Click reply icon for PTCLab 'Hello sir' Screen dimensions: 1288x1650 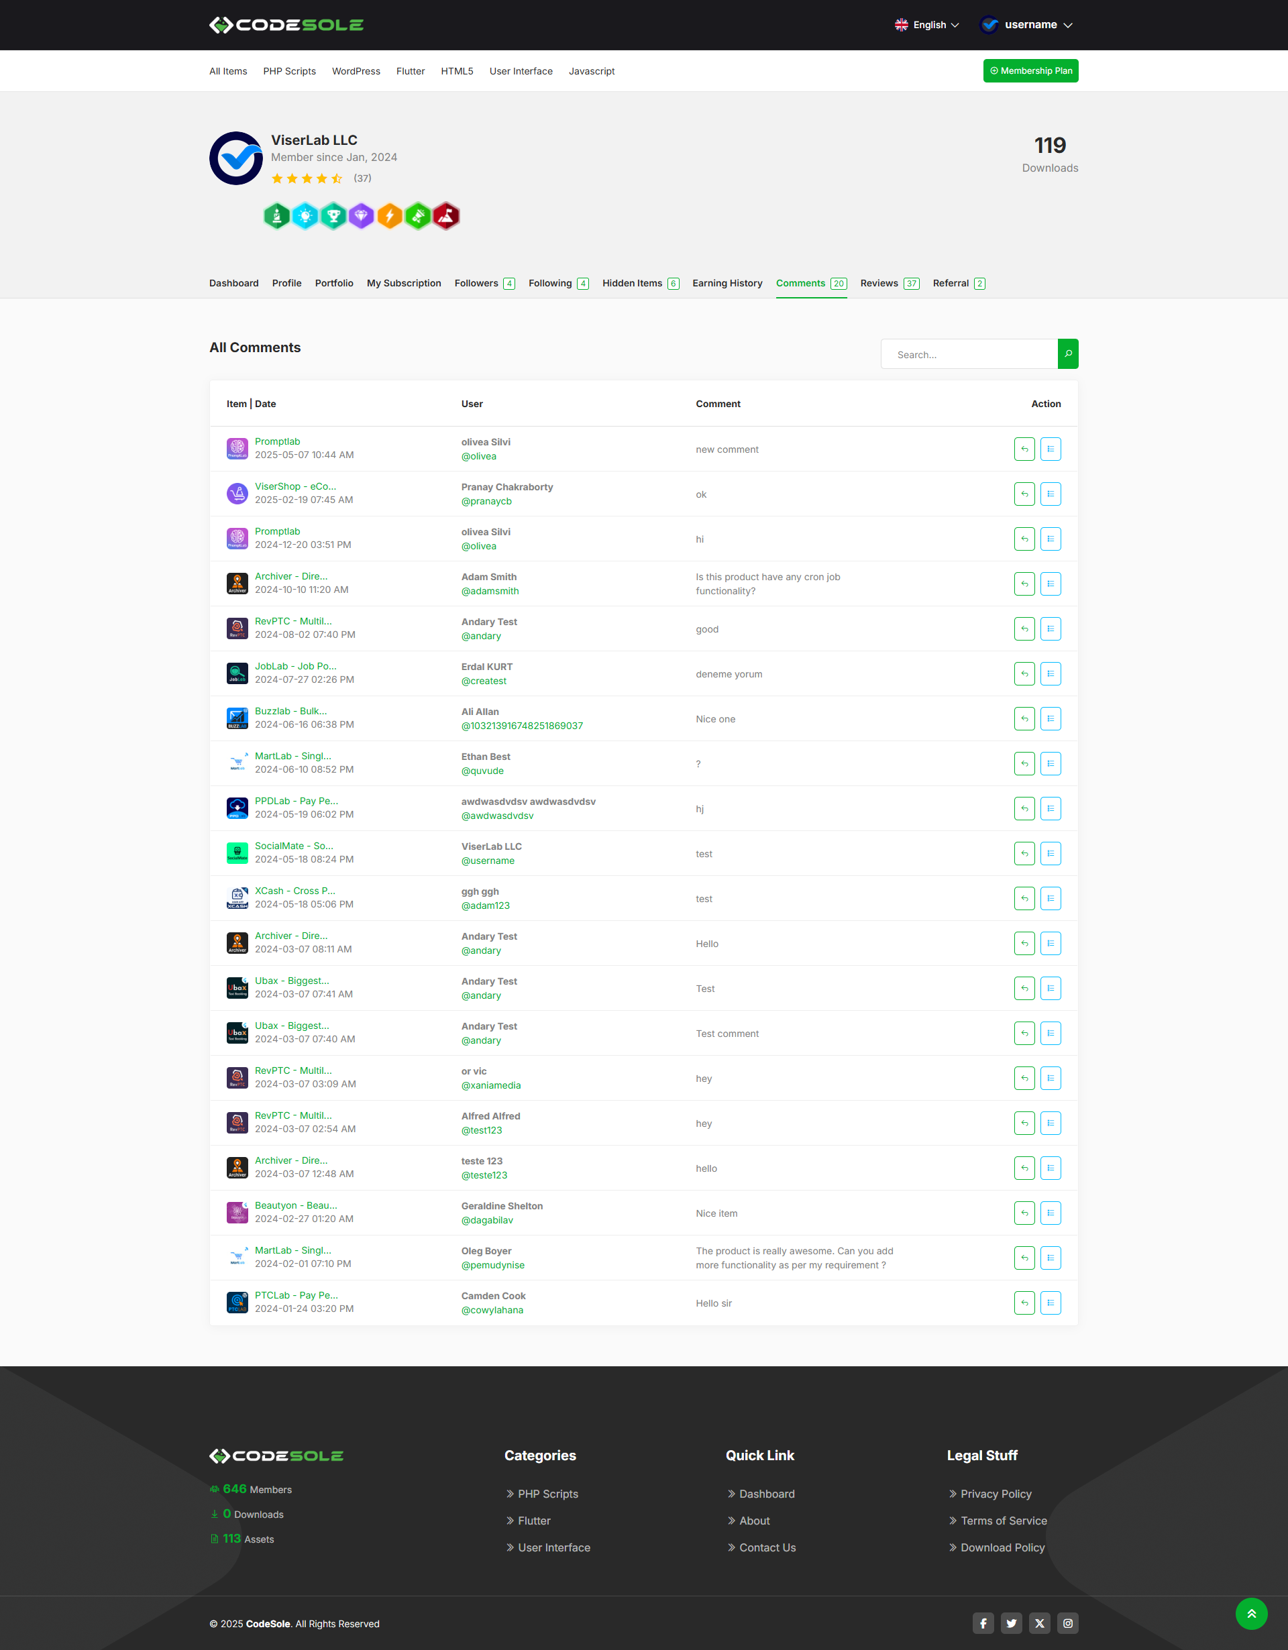1024,1303
